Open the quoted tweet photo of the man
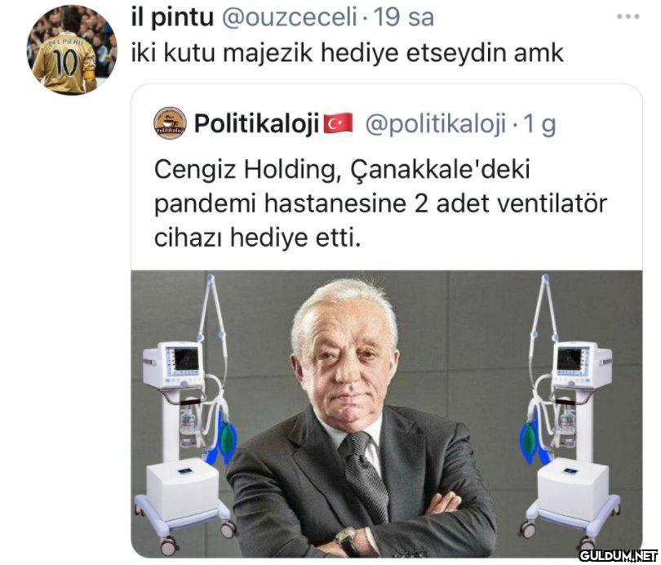 [387, 414]
